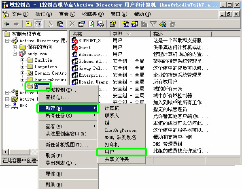Image resolution: width=242 pixels, height=189 pixels.
Task: Select 新建(N) in the context menu
Action: coord(68,108)
